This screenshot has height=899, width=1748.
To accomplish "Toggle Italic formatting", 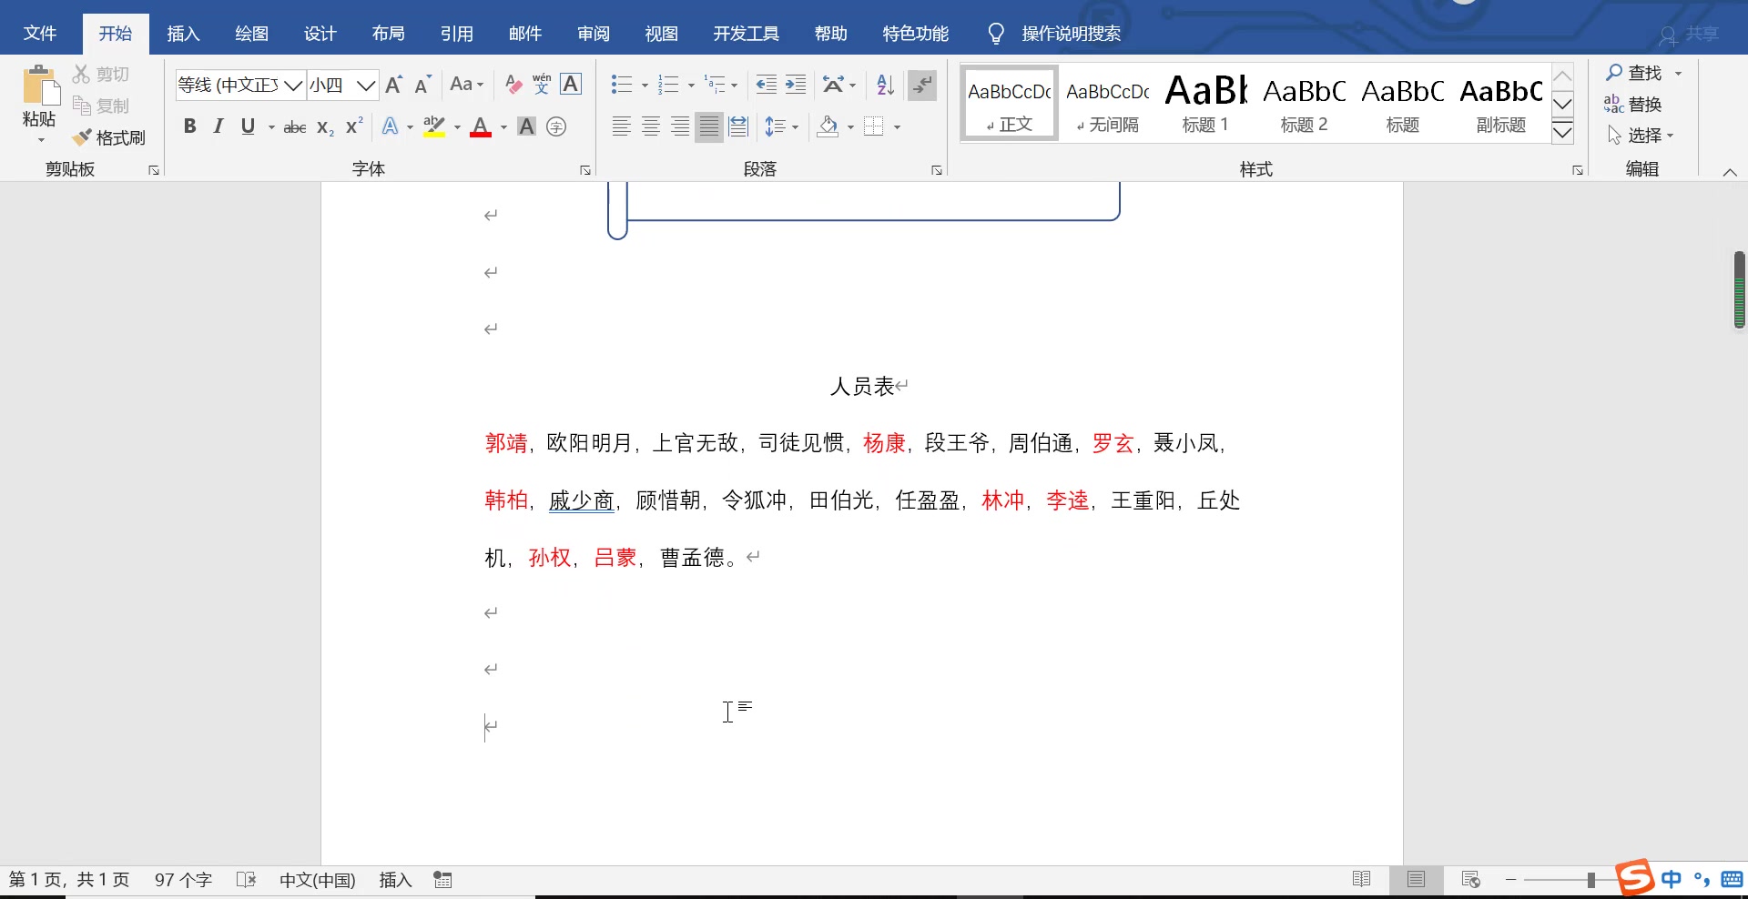I will [218, 126].
